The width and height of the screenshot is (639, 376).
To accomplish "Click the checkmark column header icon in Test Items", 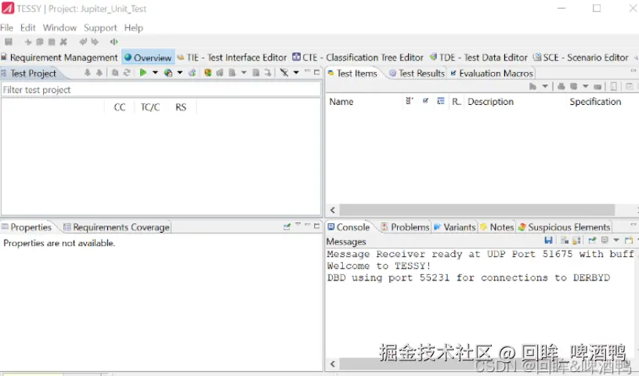I will [425, 101].
